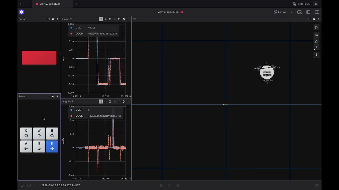Toggle legend in Angular Z plot
This screenshot has width=339, height=190.
pos(101,102)
